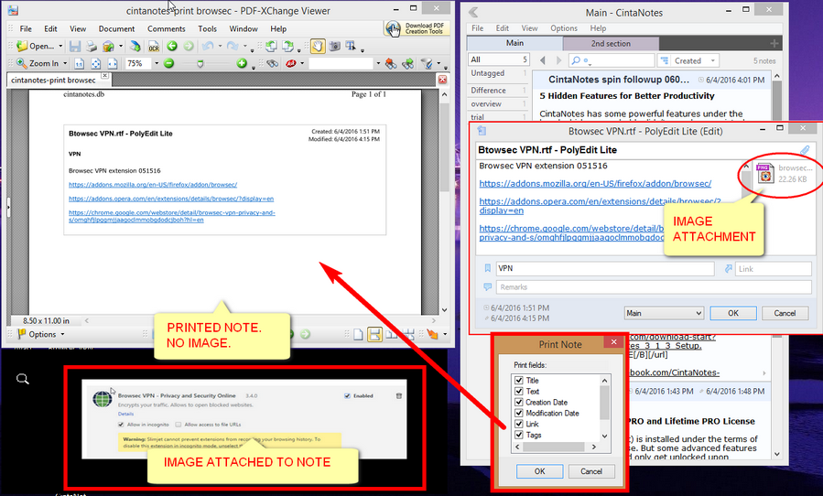This screenshot has height=496, width=823.
Task: Click the PDF viewer vertical scrollbar
Action: [x=444, y=202]
